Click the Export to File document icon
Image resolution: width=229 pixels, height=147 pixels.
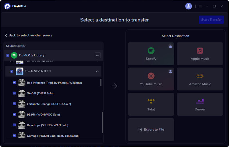coord(140,130)
